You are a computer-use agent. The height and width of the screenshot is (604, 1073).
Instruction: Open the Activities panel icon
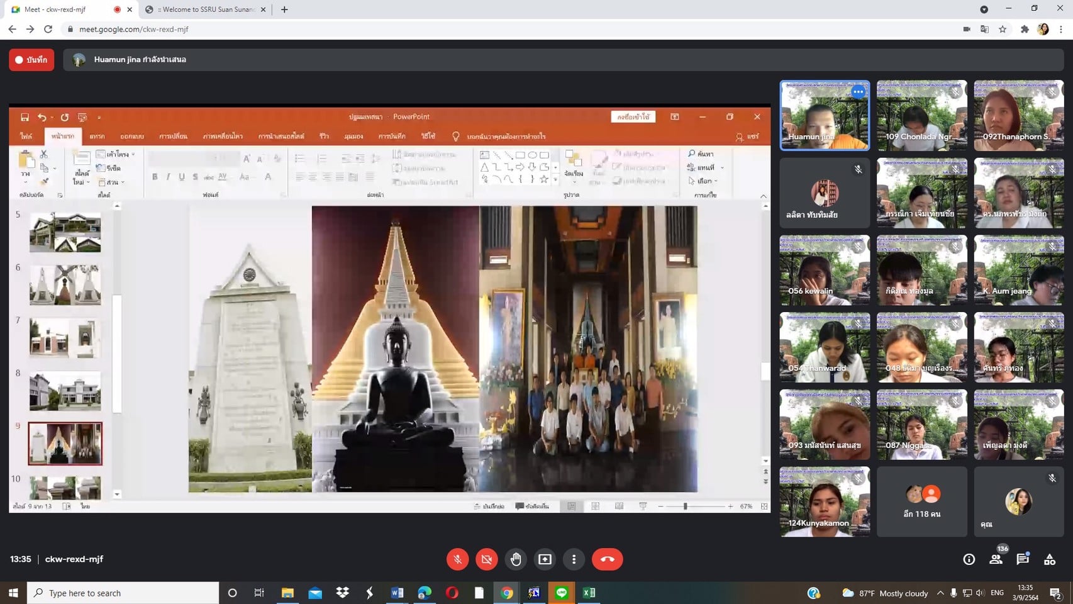(x=1050, y=559)
